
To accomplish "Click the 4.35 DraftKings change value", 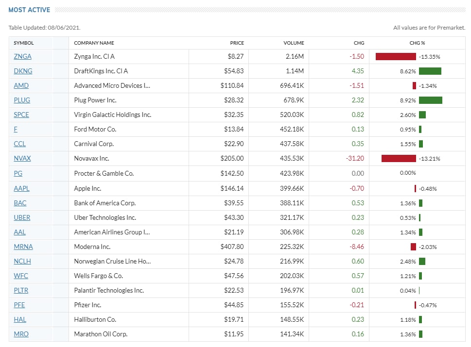I will click(358, 71).
